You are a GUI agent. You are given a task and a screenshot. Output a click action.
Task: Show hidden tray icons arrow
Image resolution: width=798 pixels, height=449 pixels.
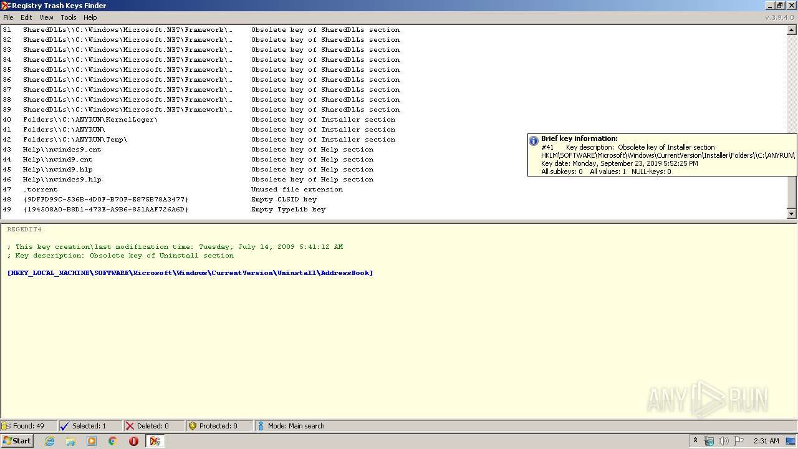[x=695, y=441]
